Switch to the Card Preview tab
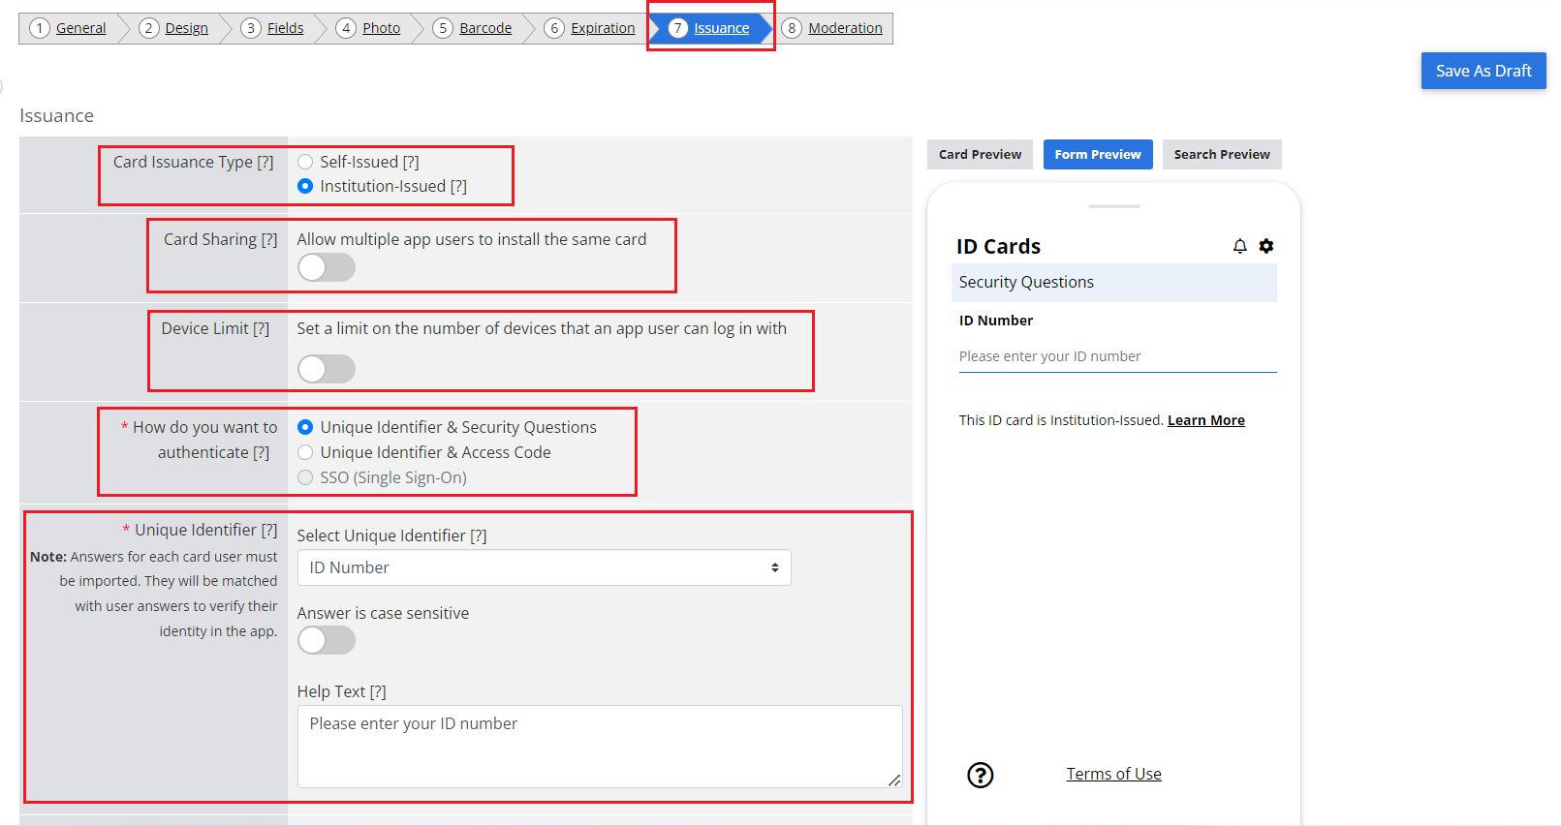This screenshot has width=1561, height=826. [x=980, y=154]
